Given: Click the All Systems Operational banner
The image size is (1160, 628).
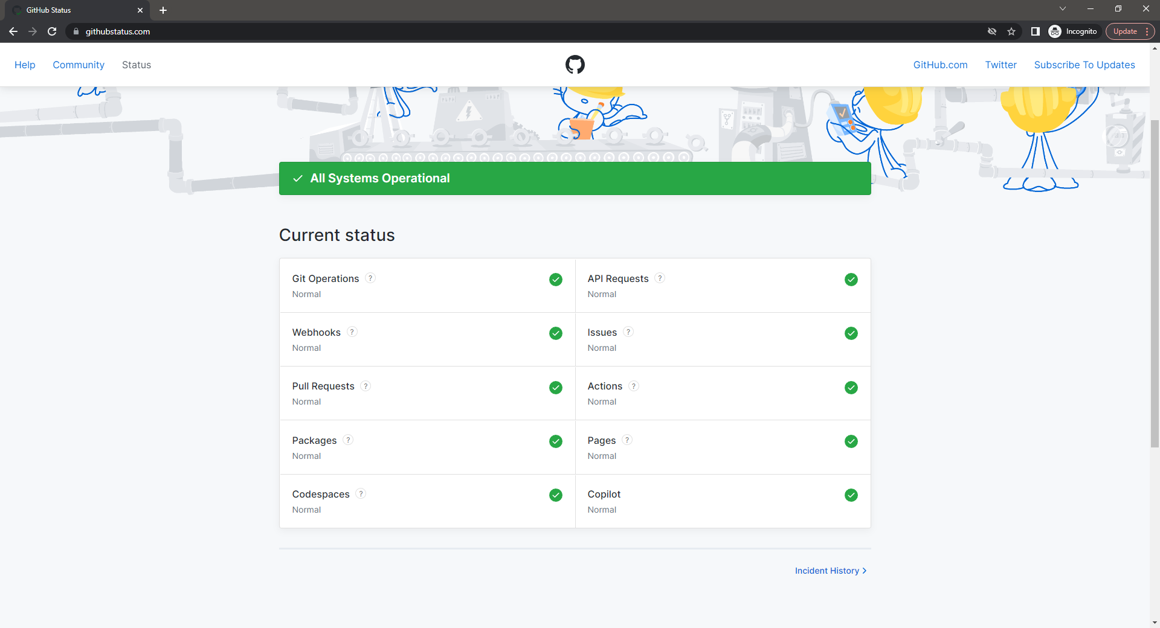Looking at the screenshot, I should 575,178.
